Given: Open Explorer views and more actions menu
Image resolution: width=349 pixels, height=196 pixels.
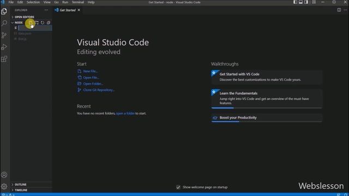Looking at the screenshot, I should 46,10.
